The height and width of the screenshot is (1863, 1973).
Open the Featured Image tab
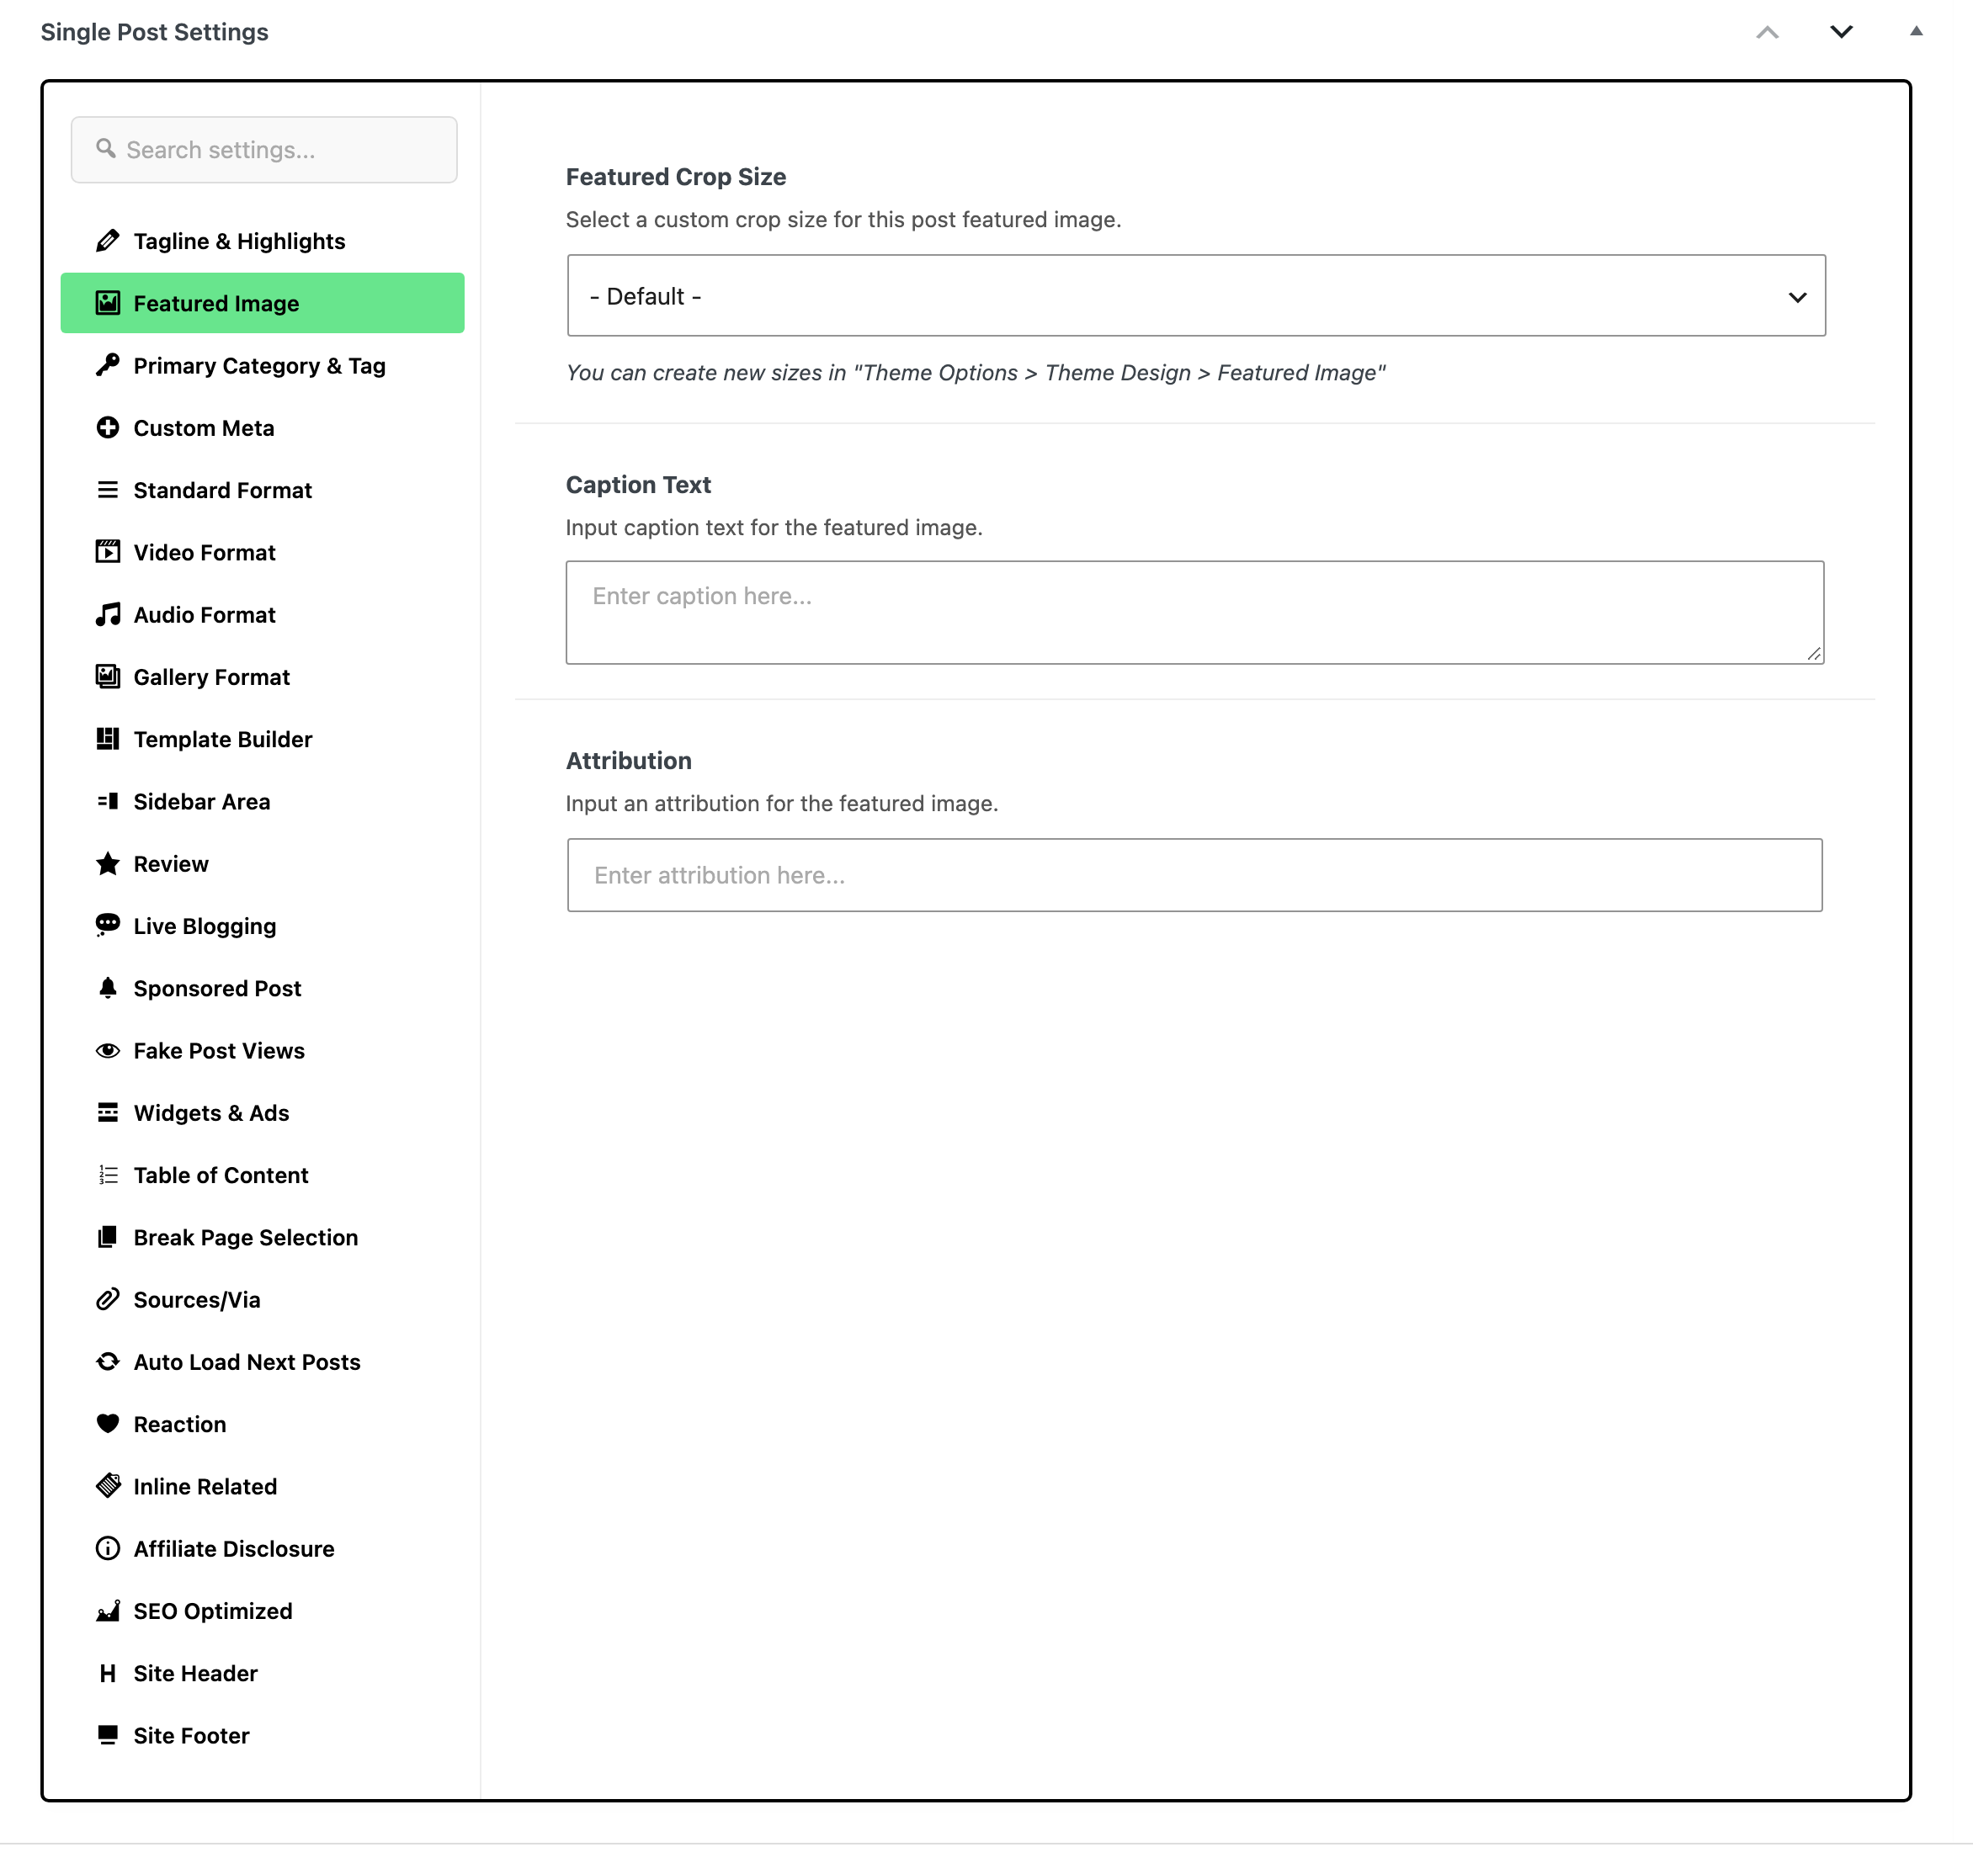tap(263, 303)
